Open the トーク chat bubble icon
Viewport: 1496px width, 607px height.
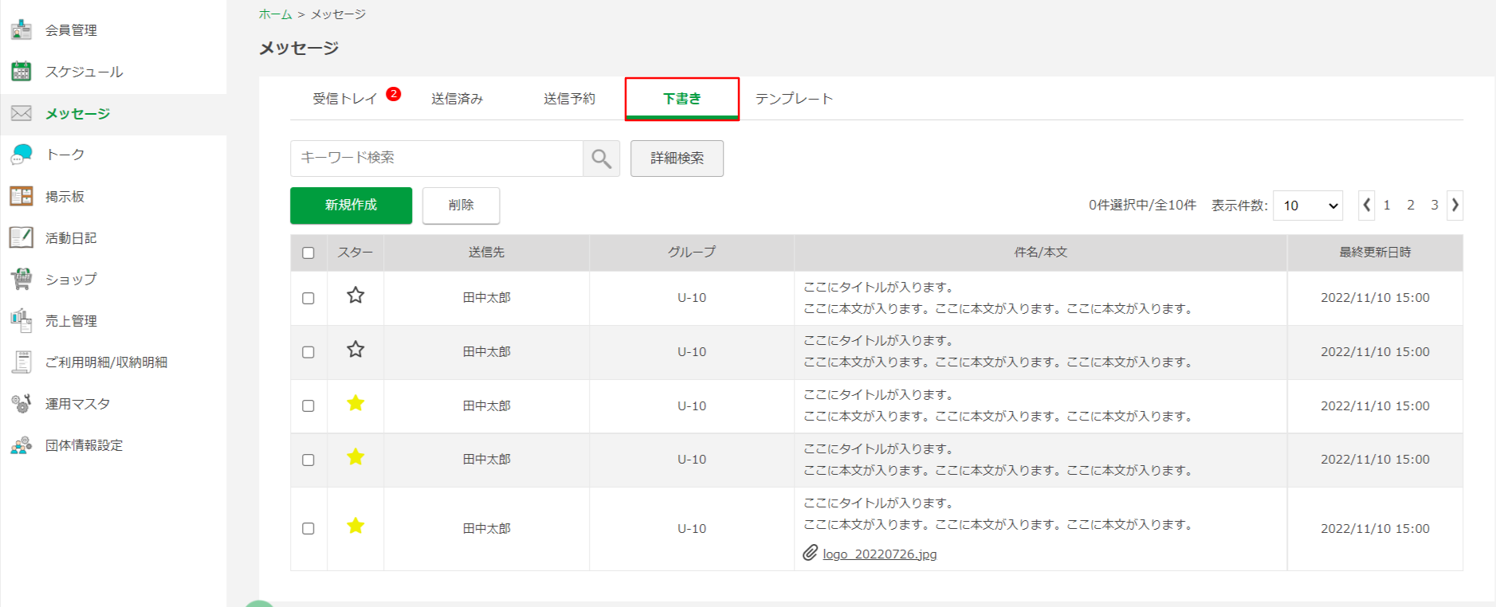click(x=22, y=155)
